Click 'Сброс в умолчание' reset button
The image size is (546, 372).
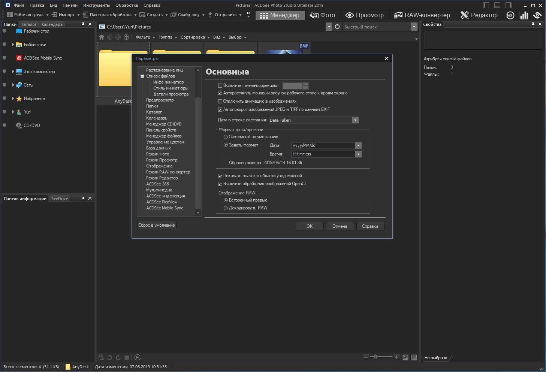click(157, 225)
